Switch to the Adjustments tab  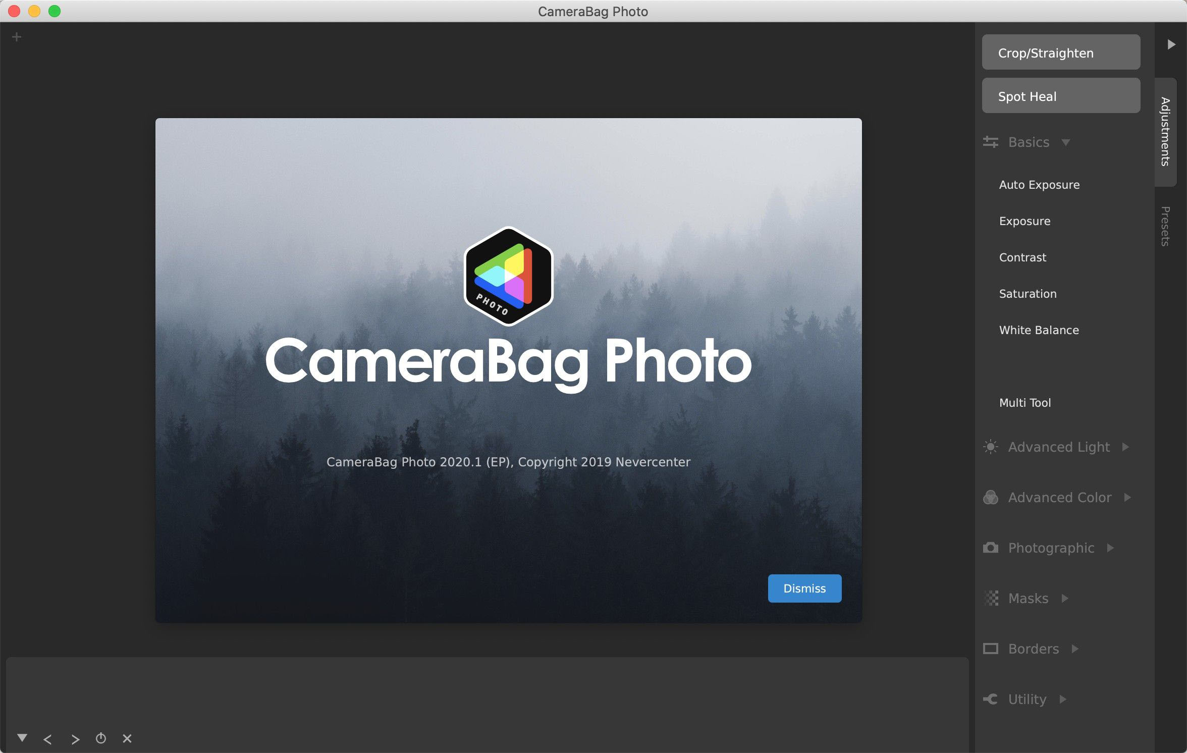(1165, 132)
